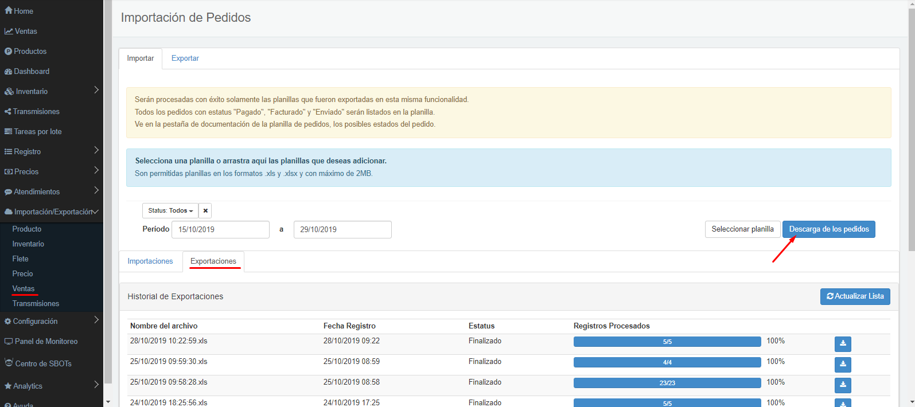The height and width of the screenshot is (407, 915).
Task: Click the Precios money icon
Action: (9, 172)
